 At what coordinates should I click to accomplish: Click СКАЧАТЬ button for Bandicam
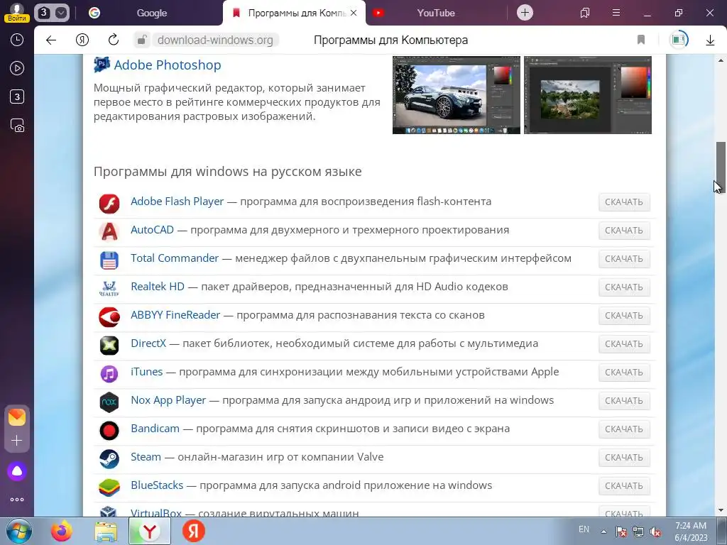[x=624, y=429]
